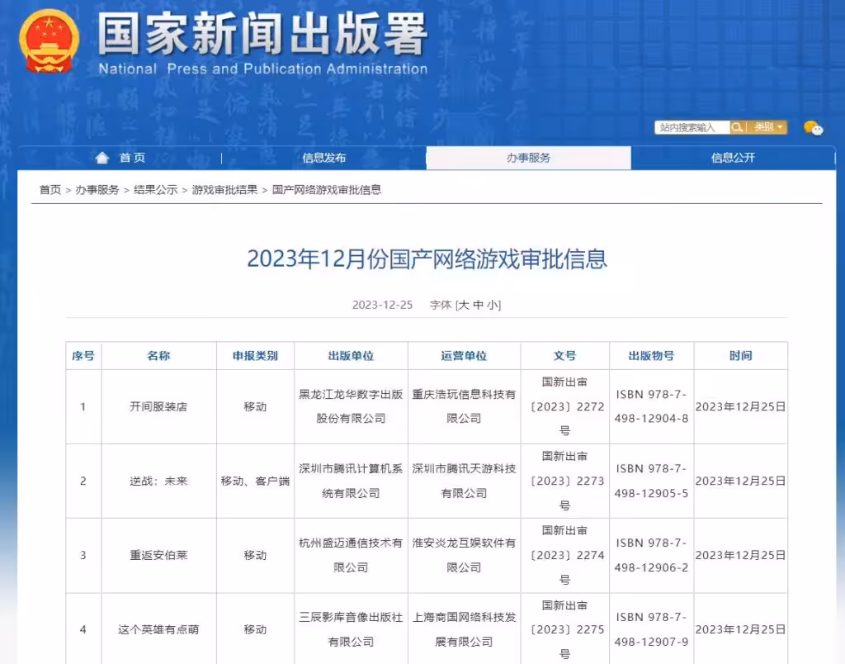Image resolution: width=845 pixels, height=664 pixels.
Task: Click the magnifier search icon
Action: pyautogui.click(x=738, y=127)
